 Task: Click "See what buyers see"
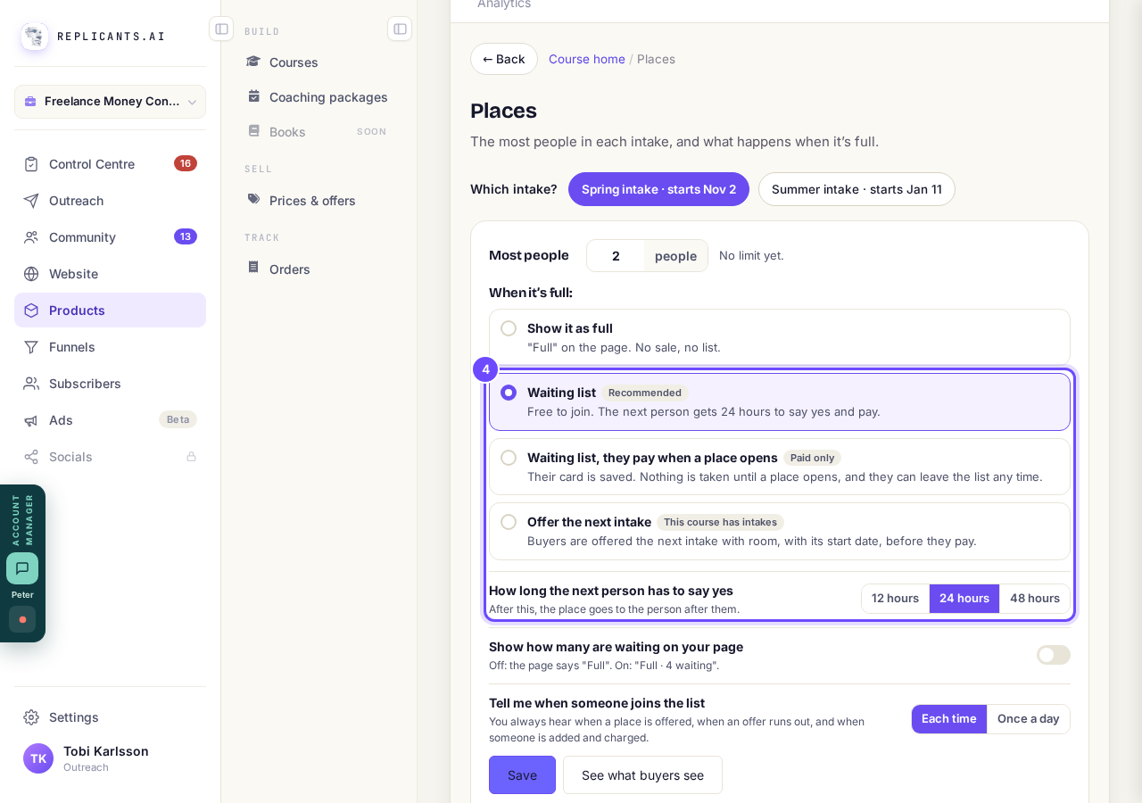point(642,775)
